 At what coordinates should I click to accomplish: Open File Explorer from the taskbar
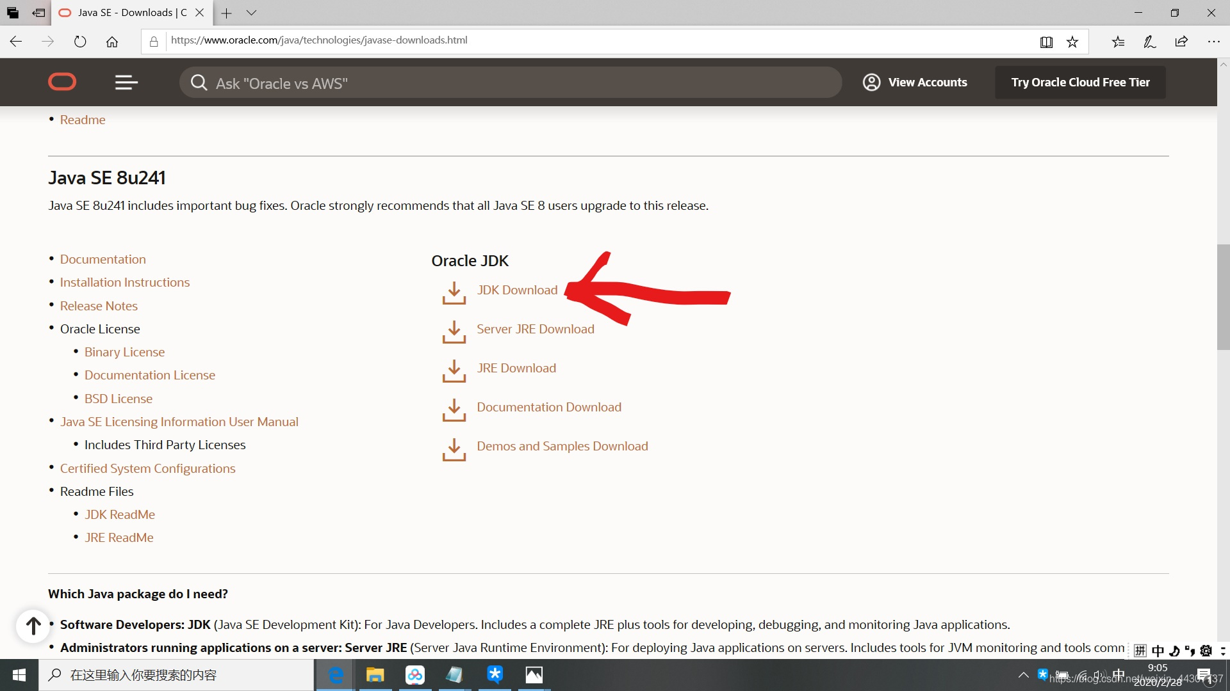coord(375,675)
